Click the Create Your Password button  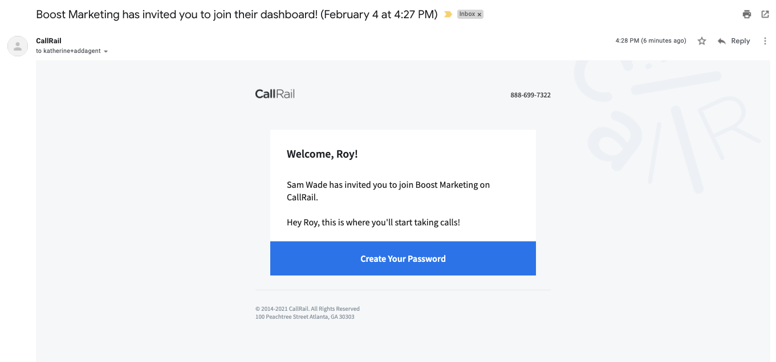click(403, 258)
